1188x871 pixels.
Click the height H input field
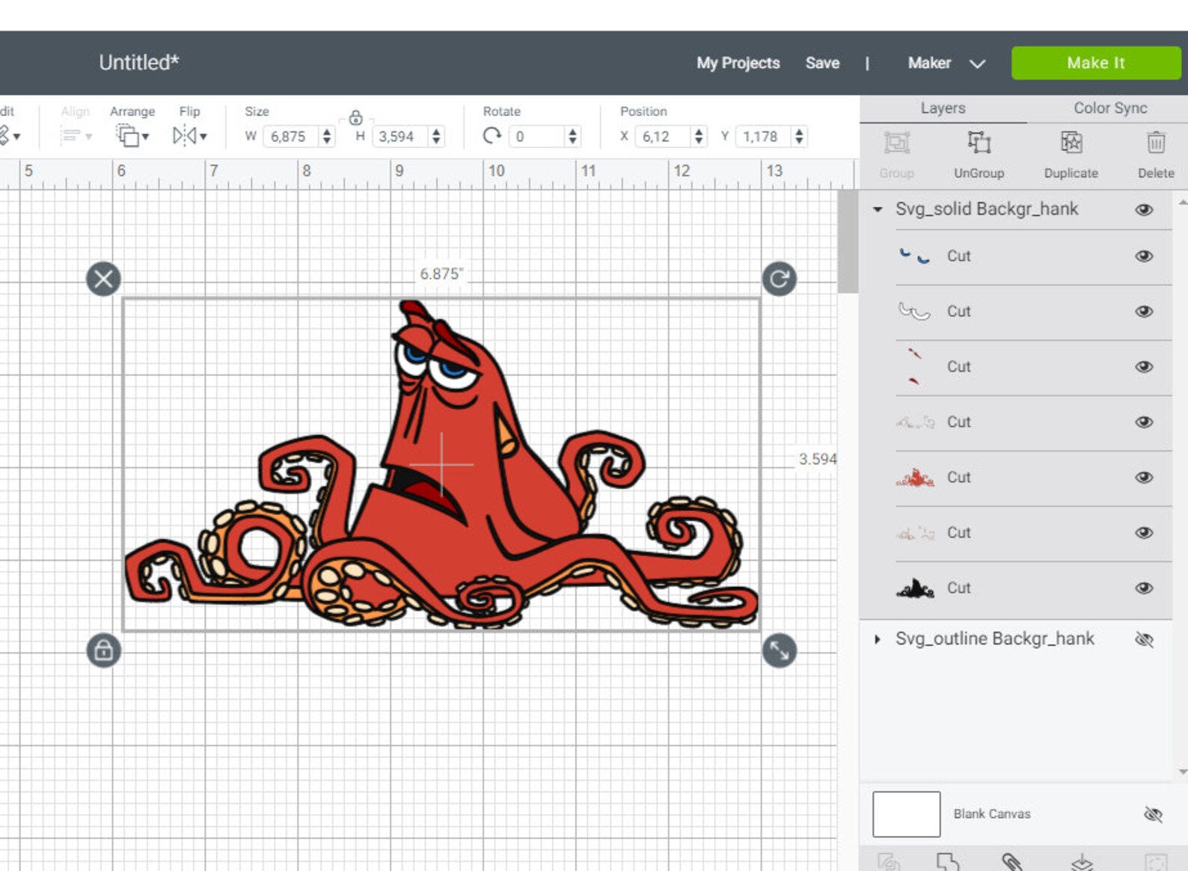coord(399,136)
